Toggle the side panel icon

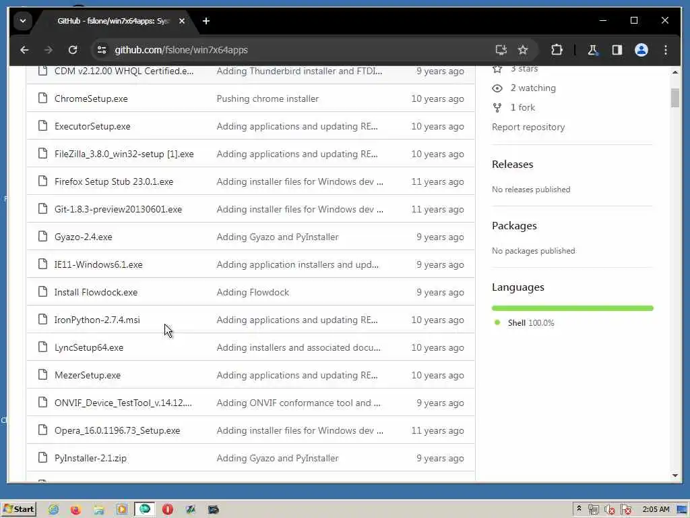coord(617,50)
